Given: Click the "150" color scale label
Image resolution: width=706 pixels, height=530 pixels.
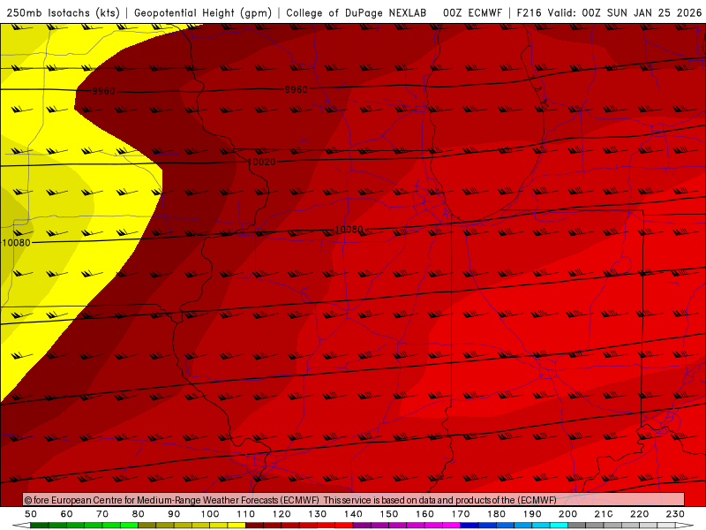Looking at the screenshot, I should pyautogui.click(x=389, y=514).
